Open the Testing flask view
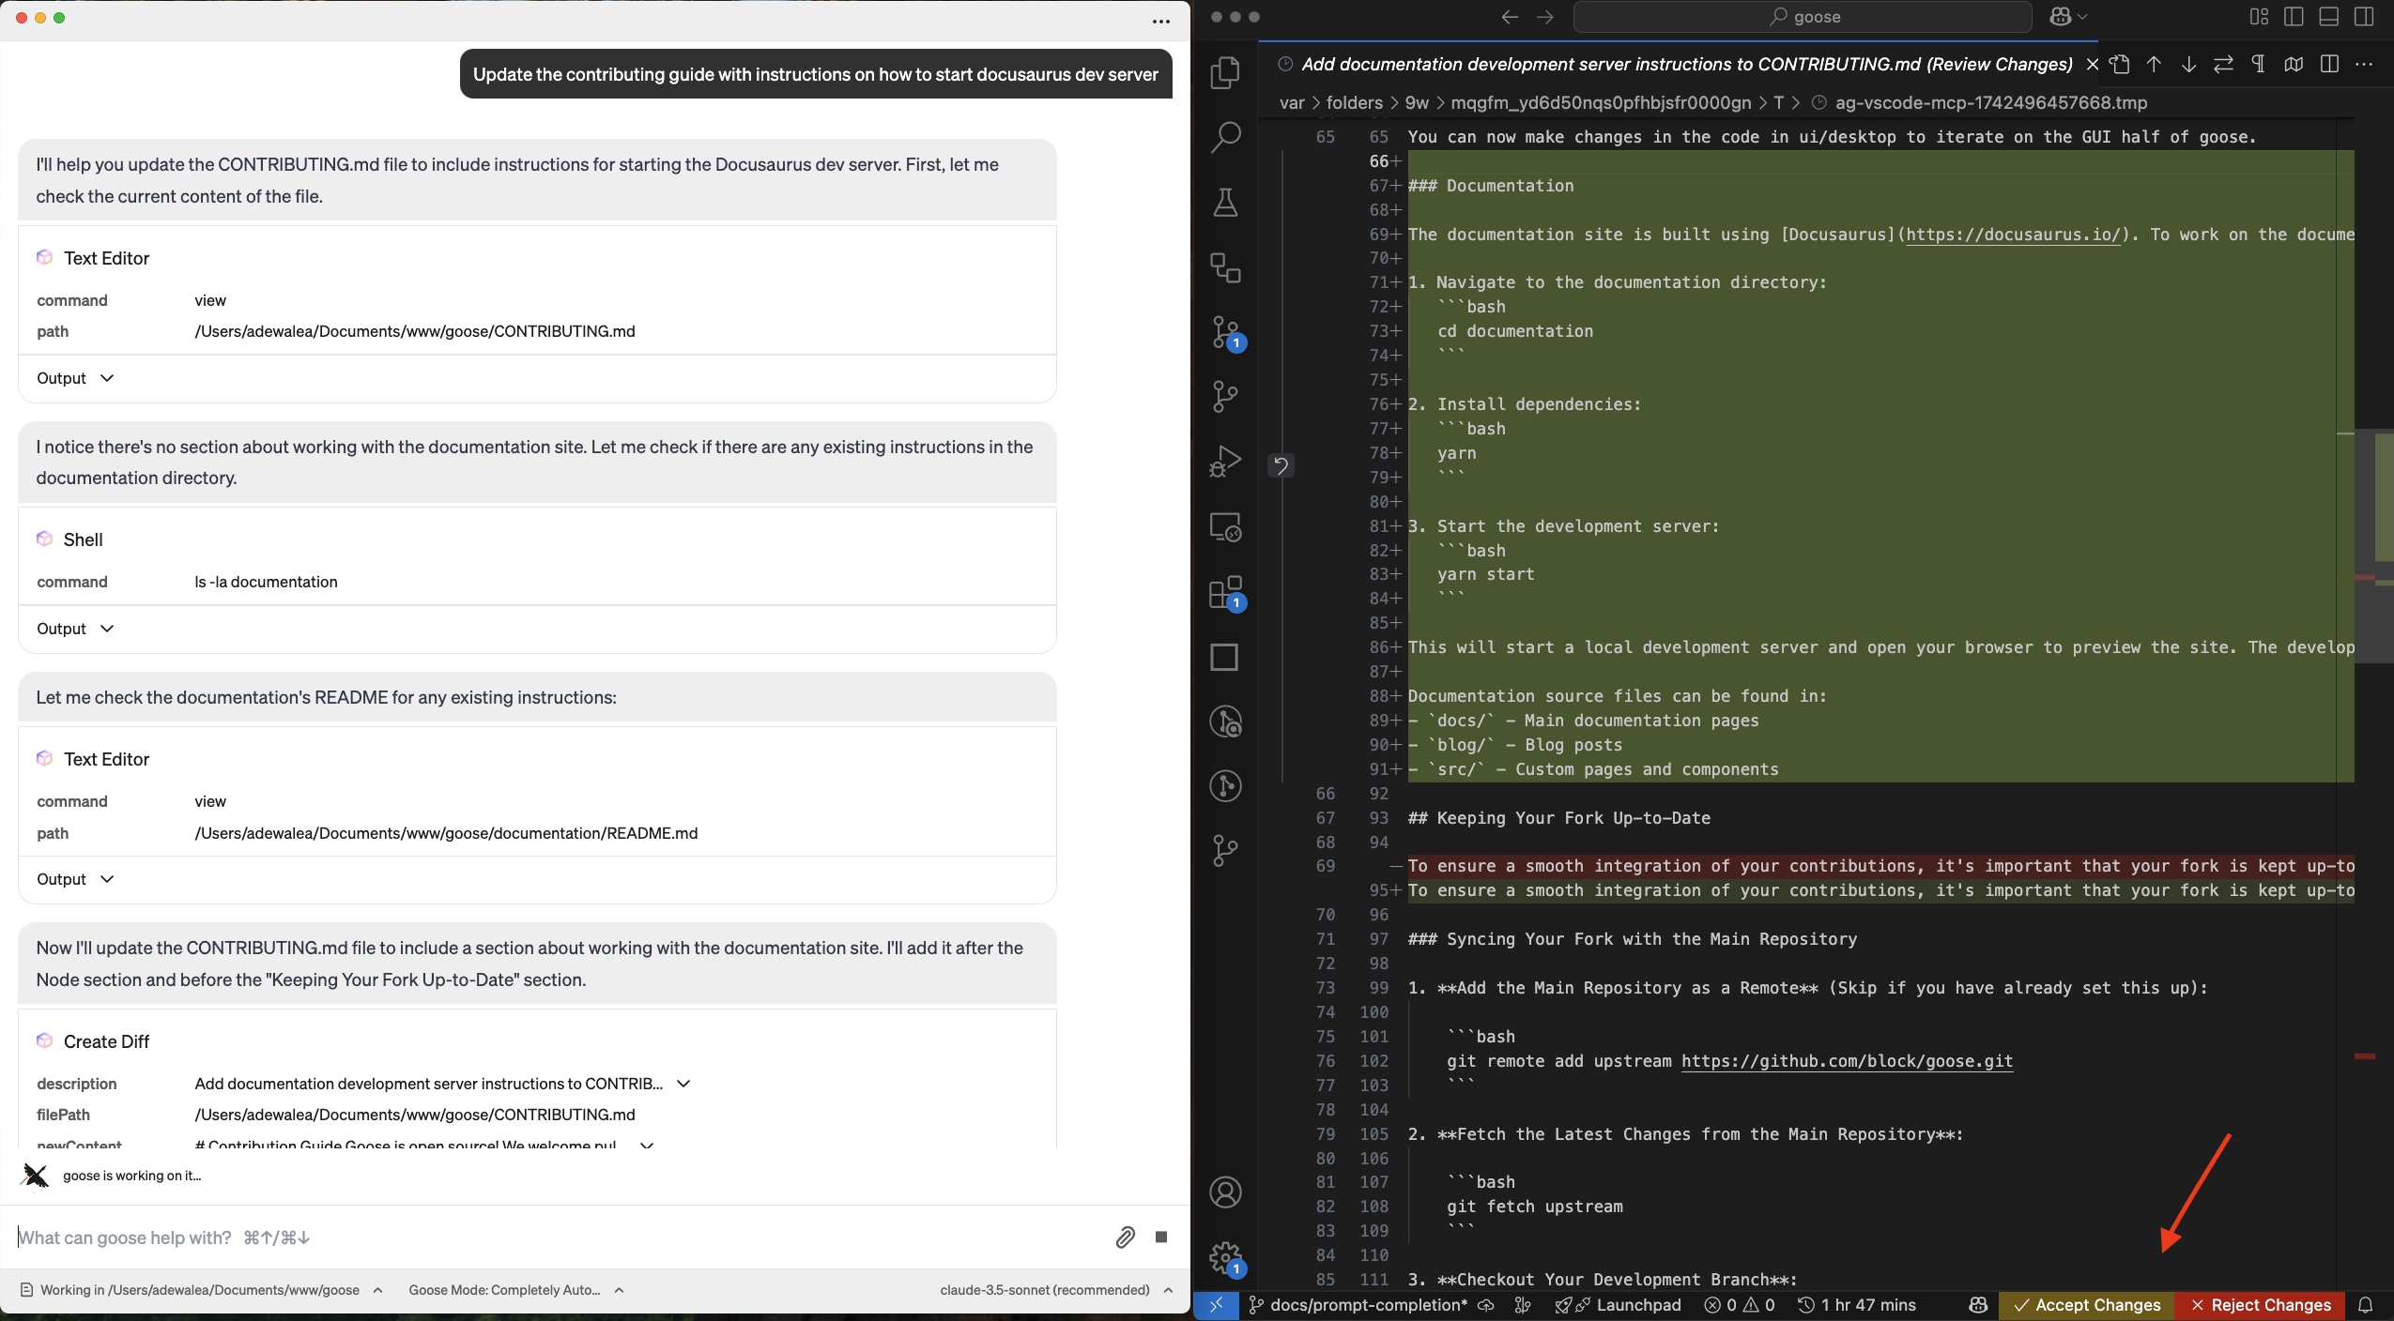 pyautogui.click(x=1225, y=203)
